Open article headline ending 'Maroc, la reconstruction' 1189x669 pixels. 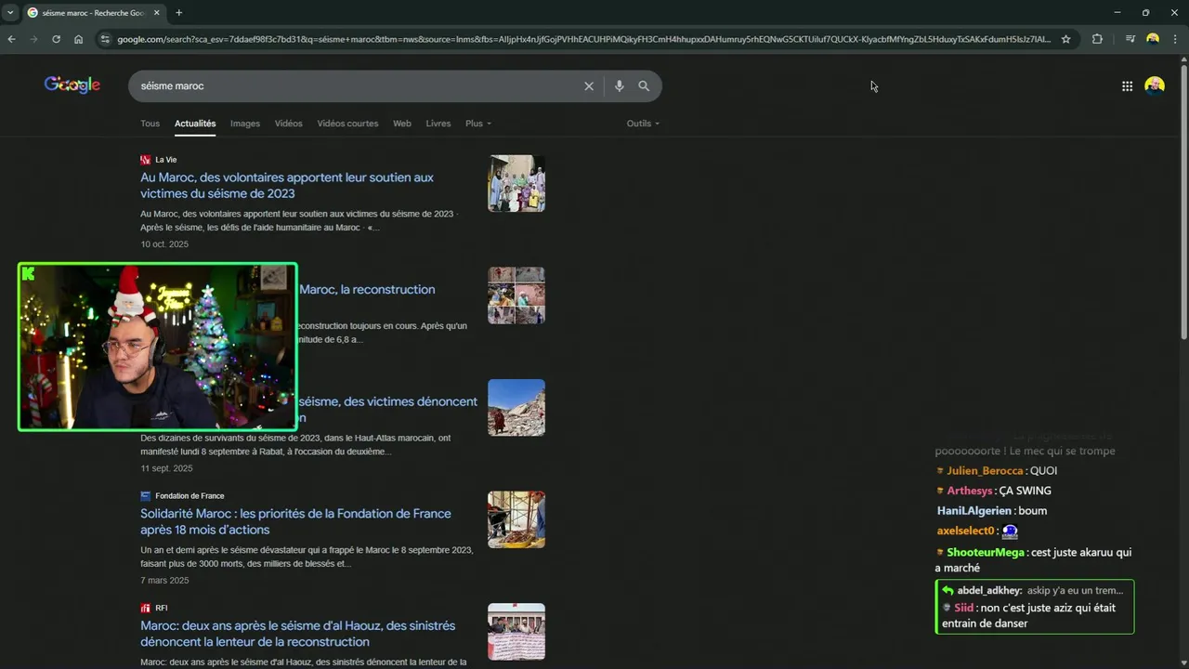click(367, 289)
